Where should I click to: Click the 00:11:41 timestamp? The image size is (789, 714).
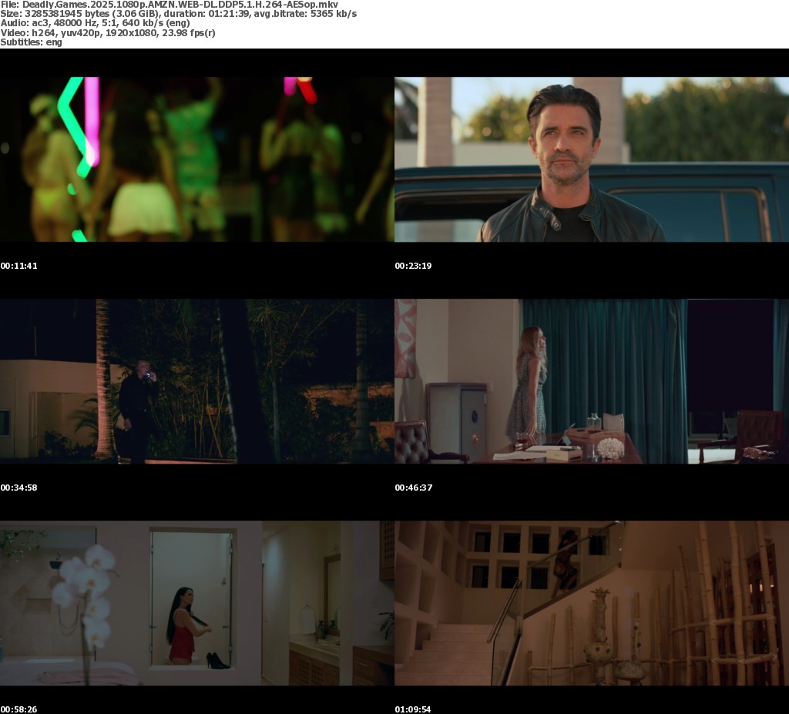[x=19, y=266]
